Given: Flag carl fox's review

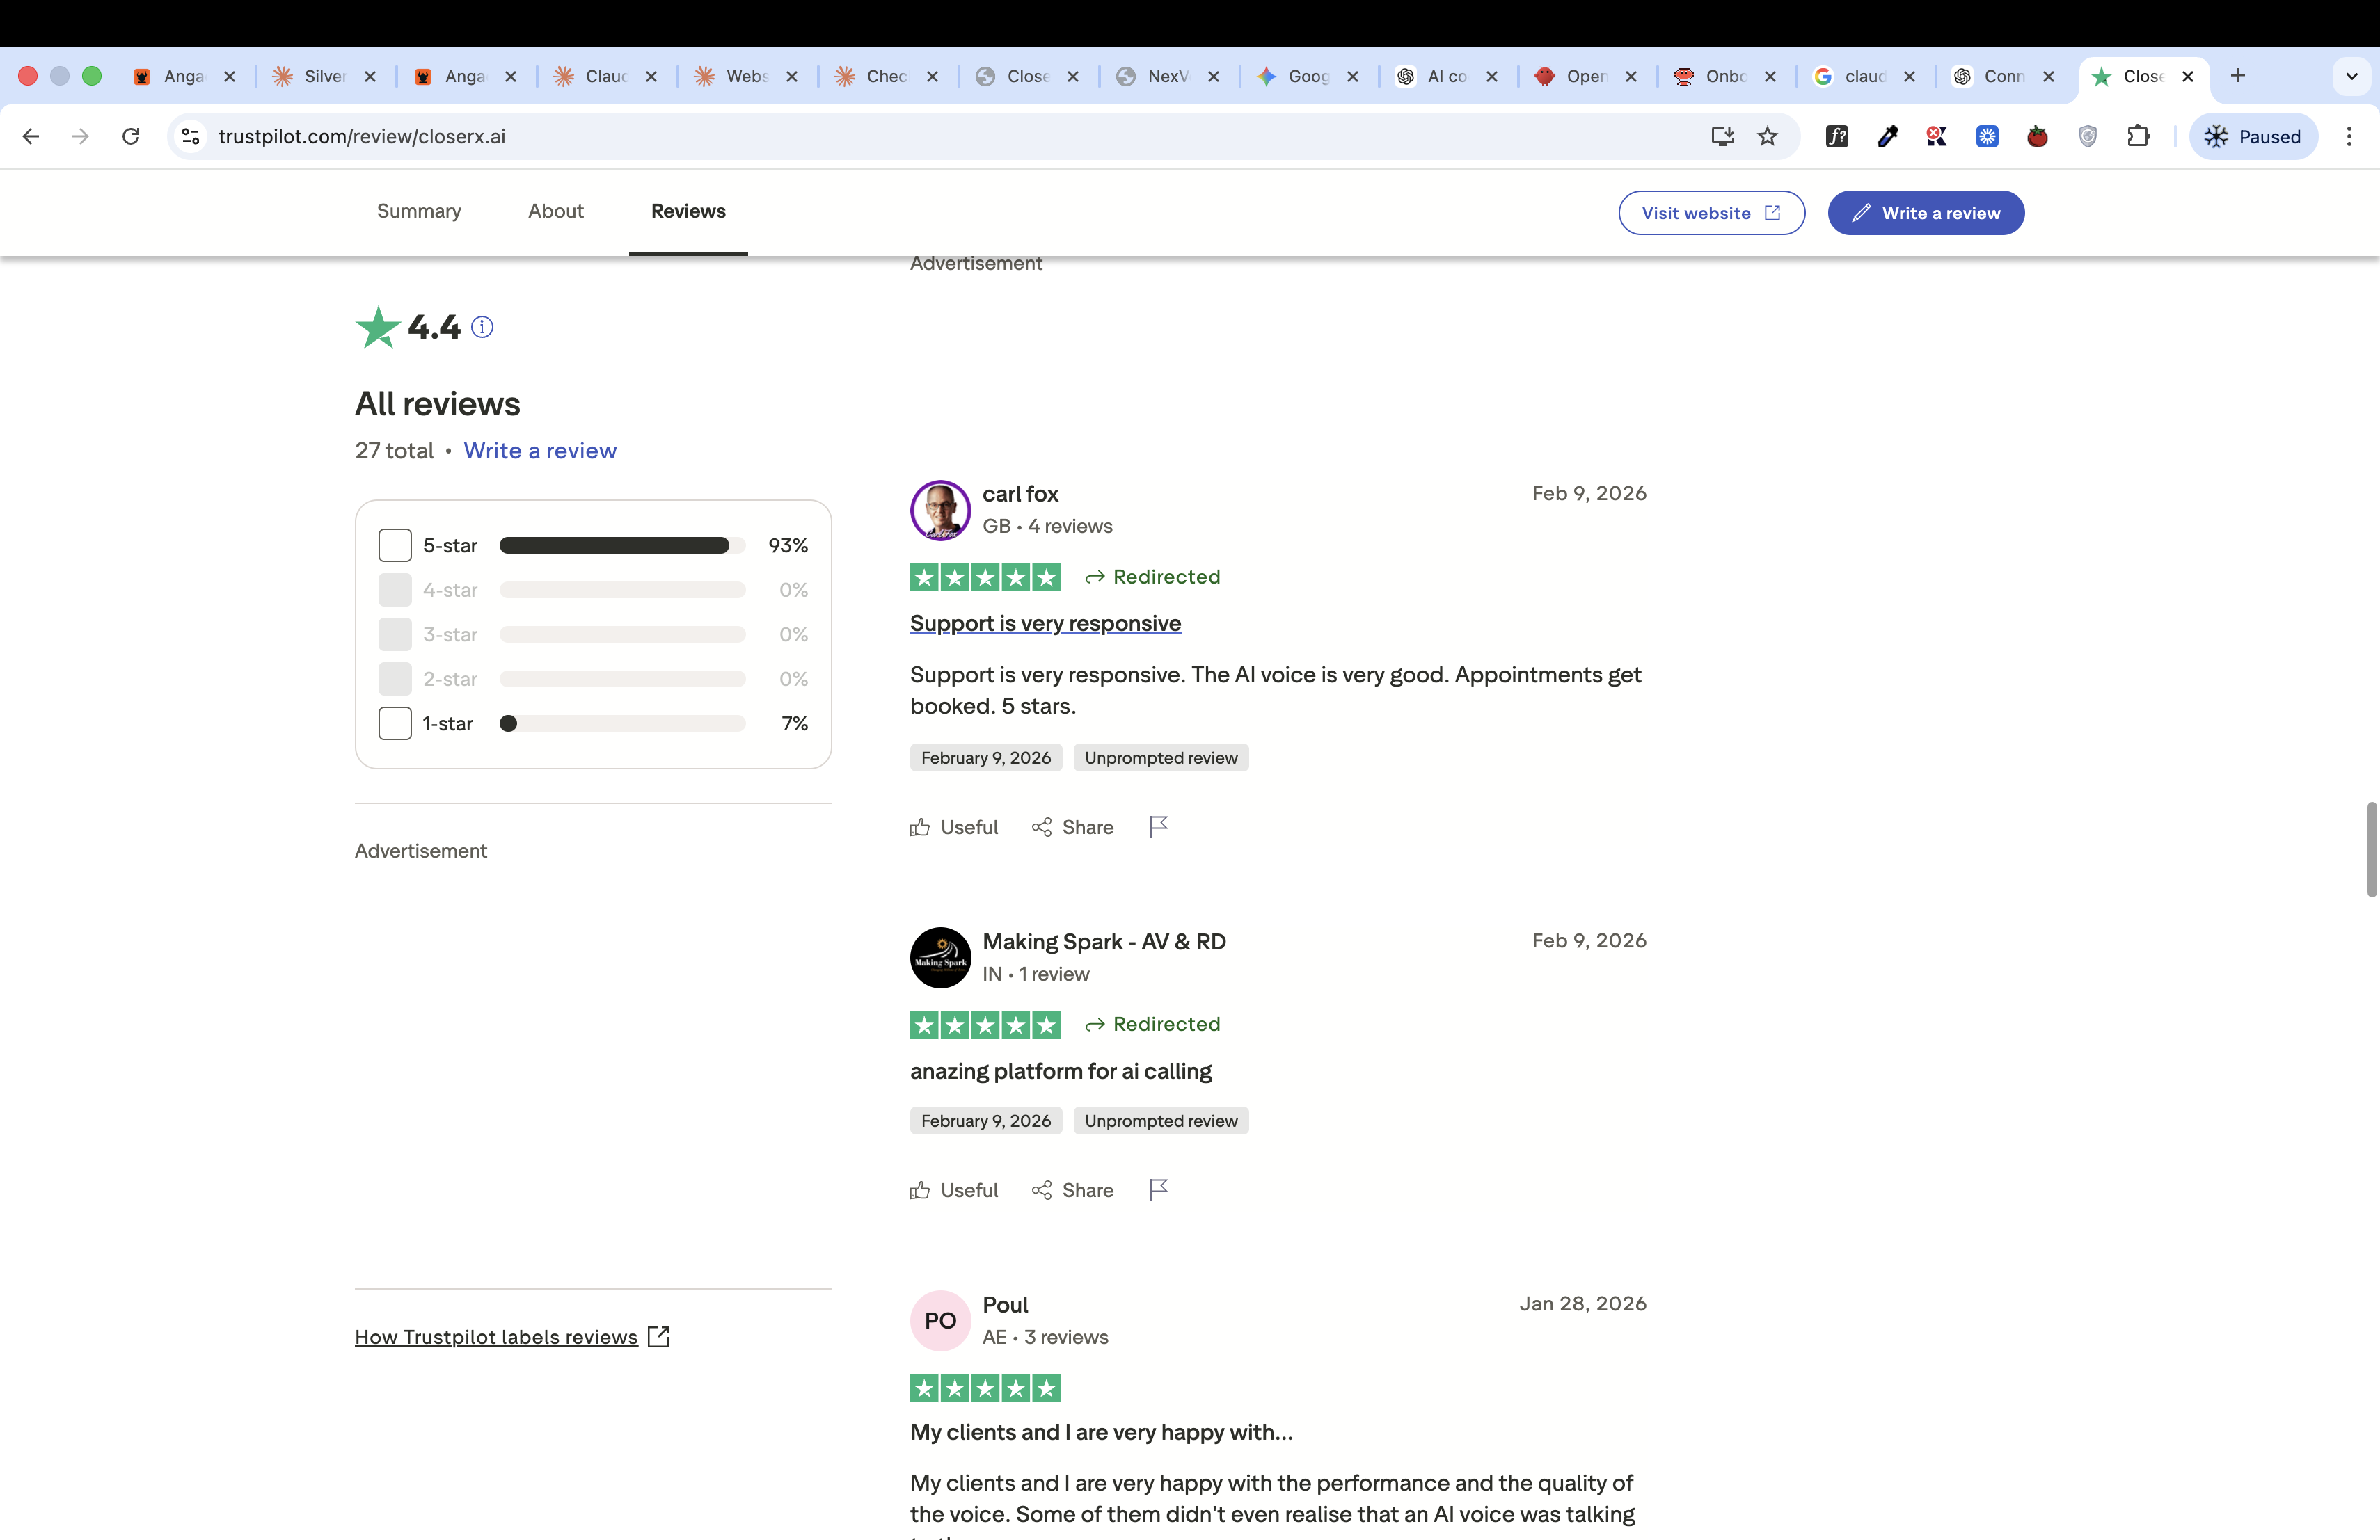Looking at the screenshot, I should point(1158,826).
